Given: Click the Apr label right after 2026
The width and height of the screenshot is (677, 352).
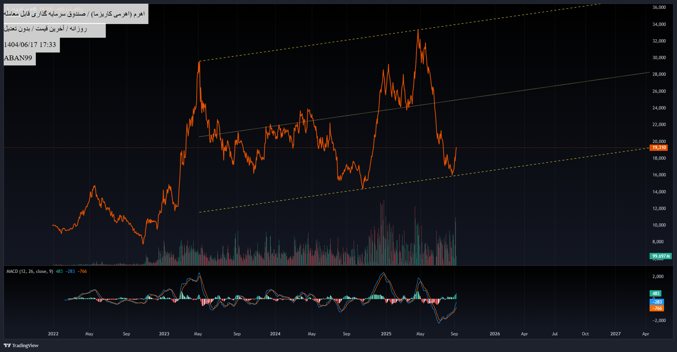Looking at the screenshot, I should point(524,334).
